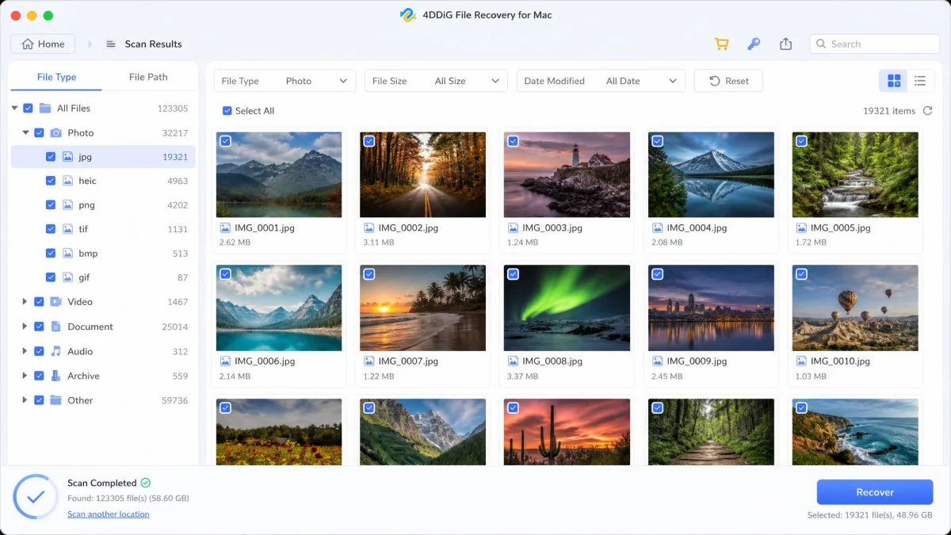Toggle the heic checkbox
The height and width of the screenshot is (535, 951).
coord(51,181)
